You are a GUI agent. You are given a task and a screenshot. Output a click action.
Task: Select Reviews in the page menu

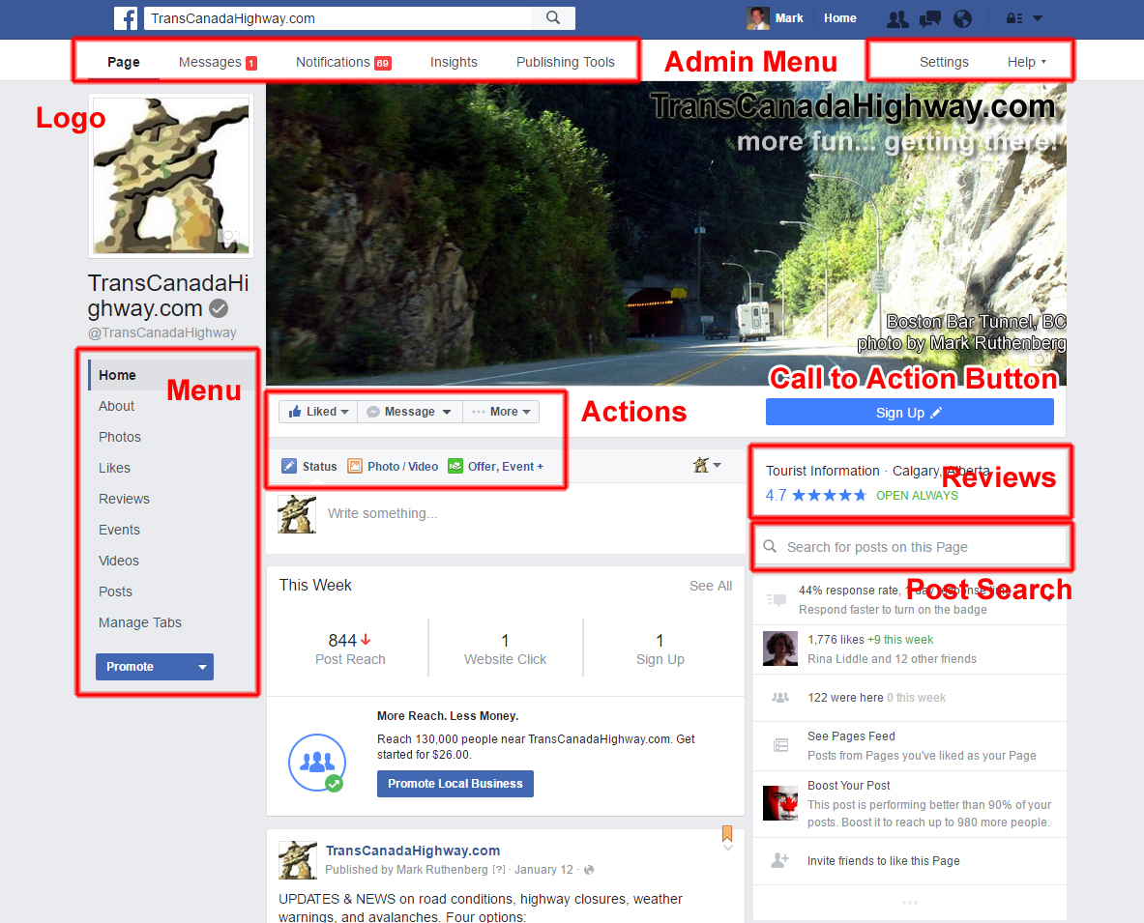[124, 499]
